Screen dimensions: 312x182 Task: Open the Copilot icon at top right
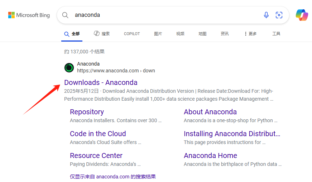302,15
